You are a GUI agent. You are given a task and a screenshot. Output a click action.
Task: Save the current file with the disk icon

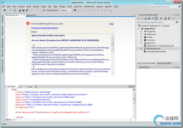pos(23,11)
